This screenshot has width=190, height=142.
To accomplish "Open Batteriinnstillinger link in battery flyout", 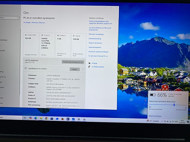I will pyautogui.click(x=155, y=116).
